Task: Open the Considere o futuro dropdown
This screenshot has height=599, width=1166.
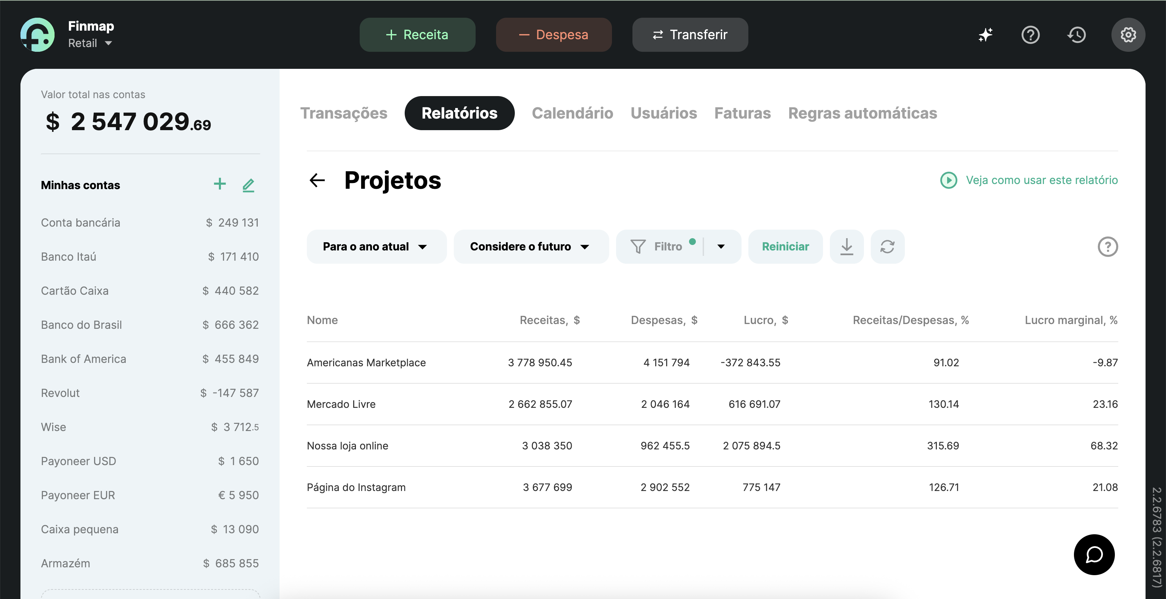Action: point(532,247)
